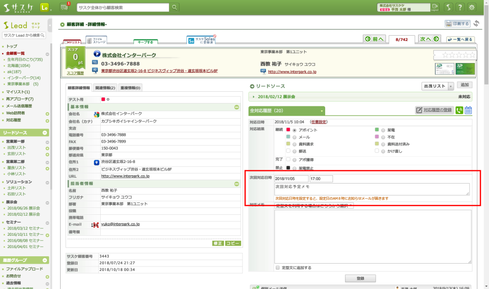
Task: Select the メール radio button
Action: (x=295, y=138)
